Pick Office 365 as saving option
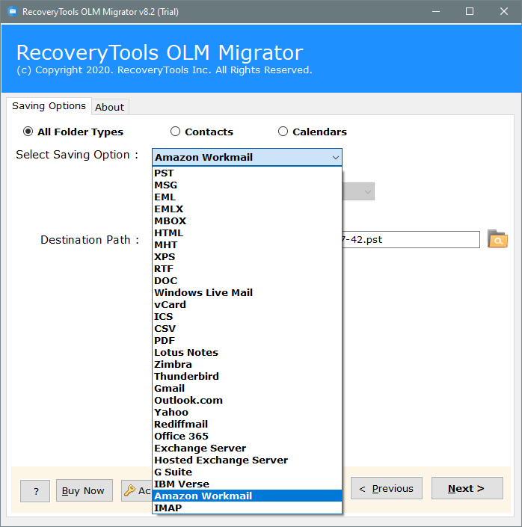Image resolution: width=522 pixels, height=527 pixels. tap(248, 437)
